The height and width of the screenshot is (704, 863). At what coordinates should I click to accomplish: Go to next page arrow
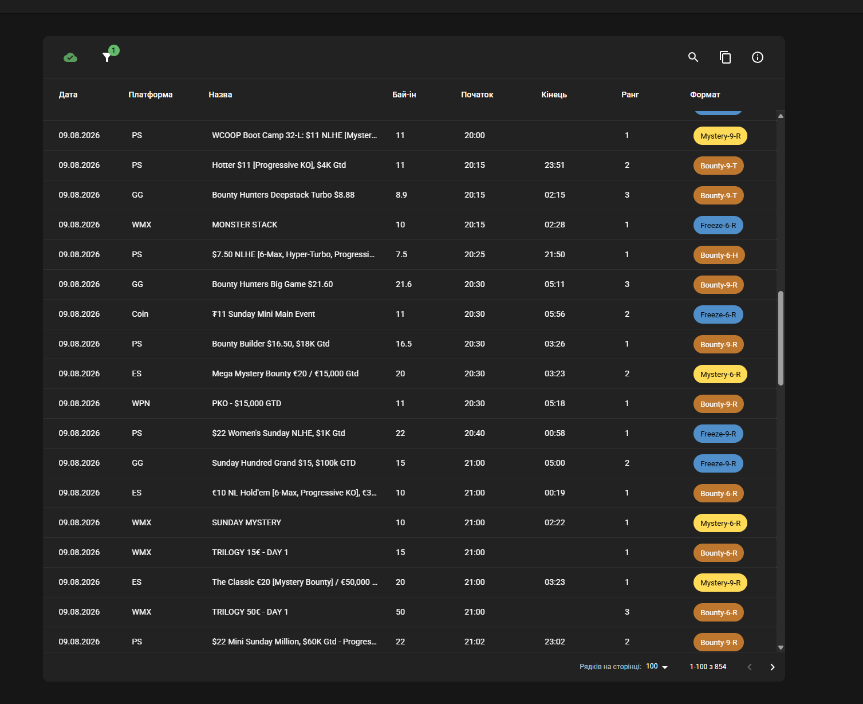pos(772,667)
